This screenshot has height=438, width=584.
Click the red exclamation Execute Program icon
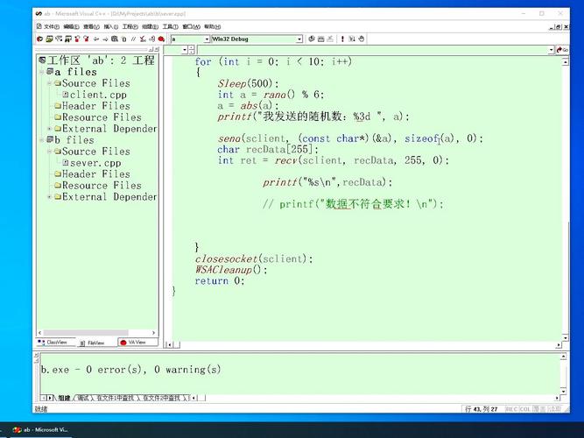[x=341, y=39]
